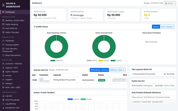Screen dimensions: 178x111
Task: Click the Biaya Operasional sidebar icon
Action: coord(3,55)
